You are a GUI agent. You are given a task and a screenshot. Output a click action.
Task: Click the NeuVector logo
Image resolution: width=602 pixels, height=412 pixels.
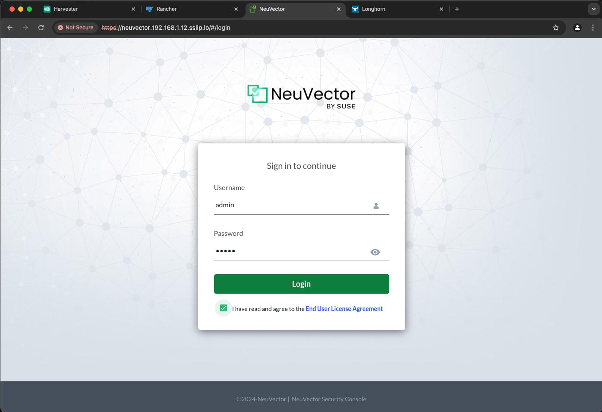[x=301, y=96]
